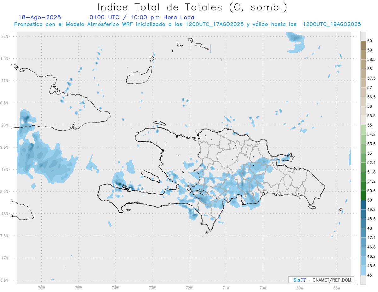Click the '68W' longitude label
Image resolution: width=378 pixels, height=292 pixels.
click(x=337, y=288)
